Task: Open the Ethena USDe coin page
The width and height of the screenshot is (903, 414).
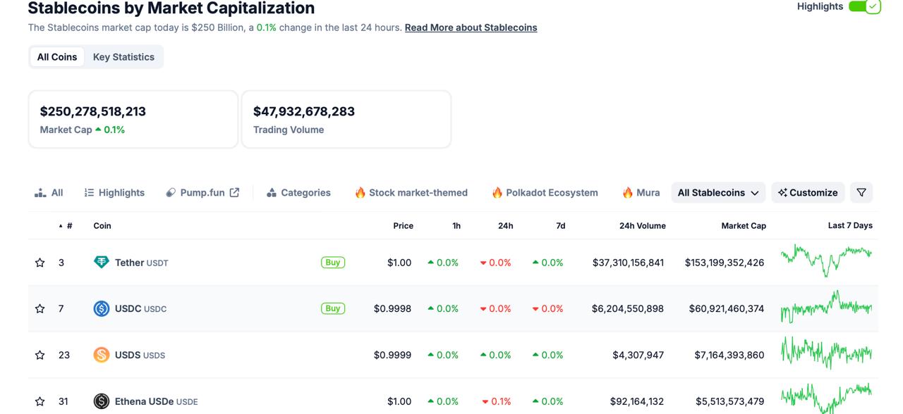Action: point(156,401)
